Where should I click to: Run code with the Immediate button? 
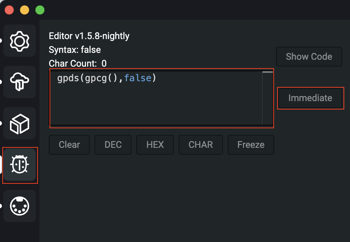pyautogui.click(x=310, y=98)
